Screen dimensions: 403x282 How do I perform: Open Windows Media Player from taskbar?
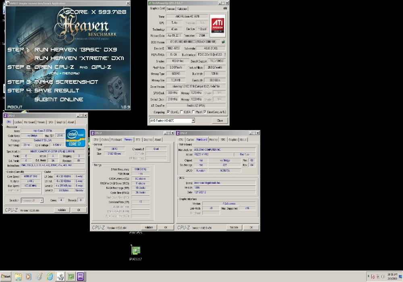29,277
